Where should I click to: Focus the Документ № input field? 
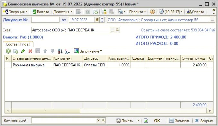pyautogui.click(x=45, y=20)
